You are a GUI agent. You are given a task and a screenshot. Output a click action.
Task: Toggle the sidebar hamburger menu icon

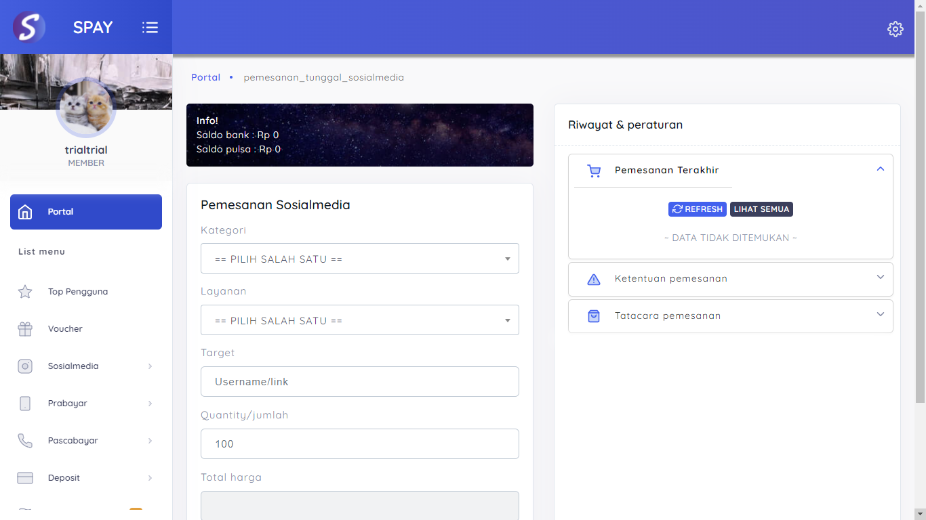coord(150,27)
